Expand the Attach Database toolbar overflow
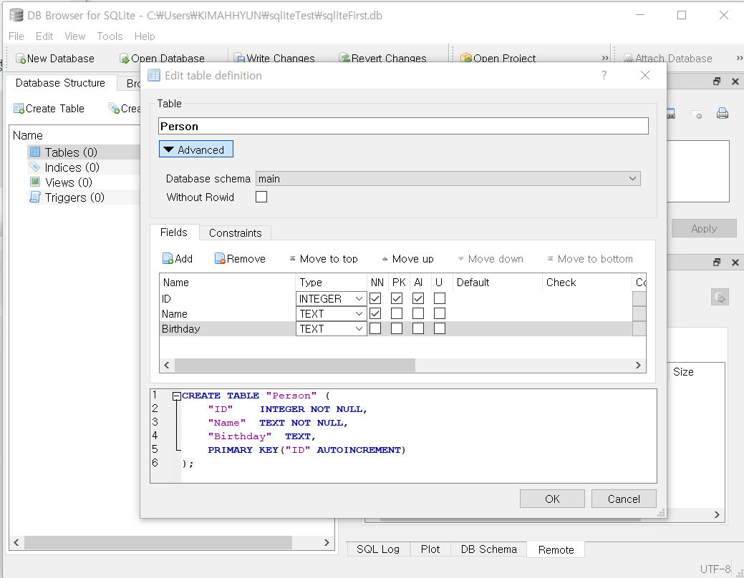This screenshot has height=578, width=744. (x=739, y=58)
